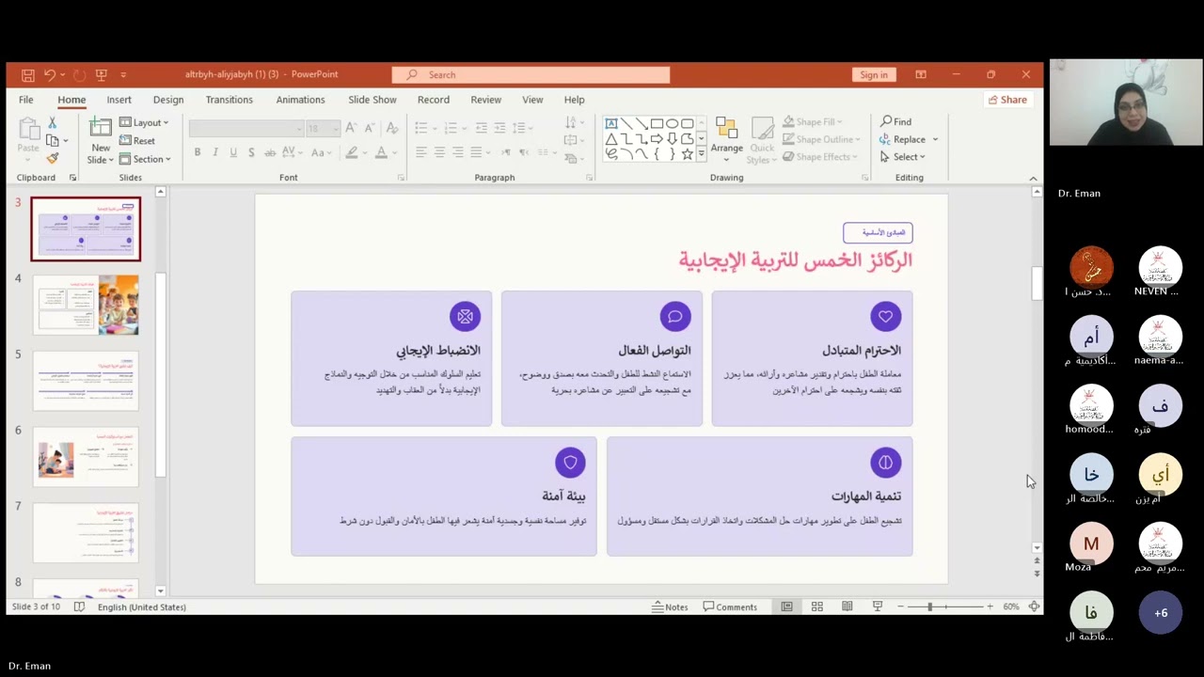Show the Notes pane

[671, 607]
